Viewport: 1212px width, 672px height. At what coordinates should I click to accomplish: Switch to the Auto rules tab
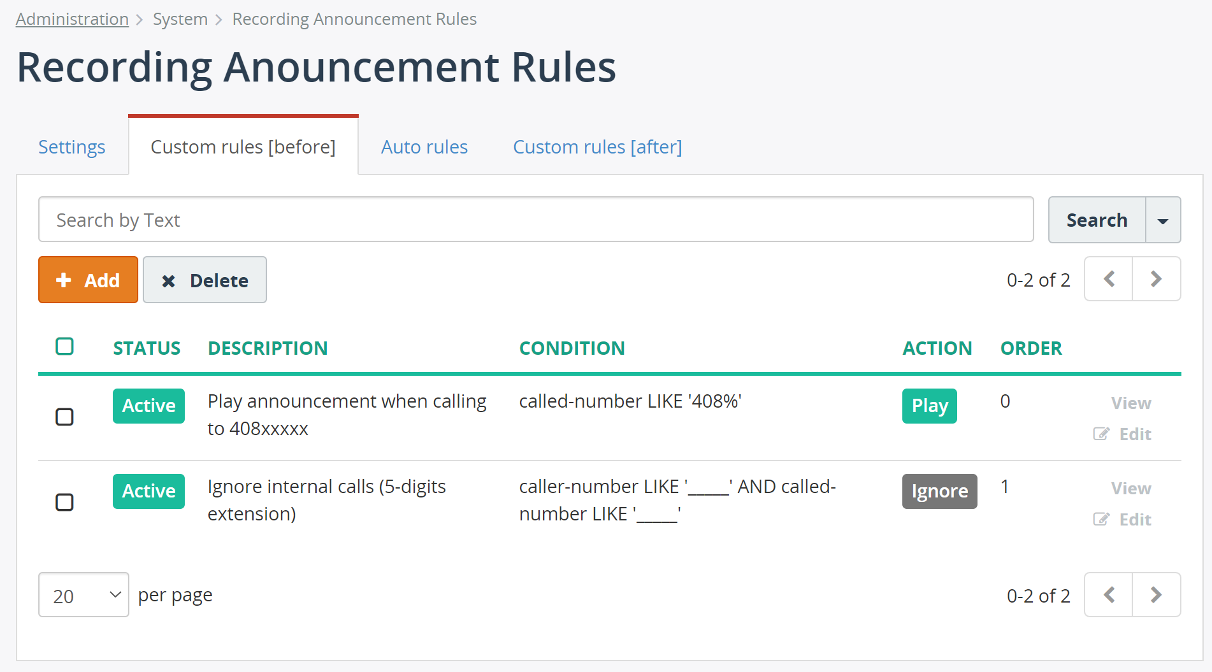click(x=424, y=147)
